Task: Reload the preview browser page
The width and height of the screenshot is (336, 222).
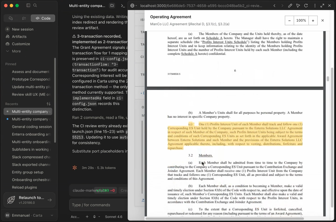Action: click(306, 5)
